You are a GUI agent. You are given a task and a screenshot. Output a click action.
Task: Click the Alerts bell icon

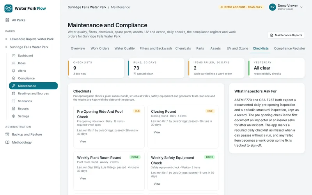click(14, 71)
